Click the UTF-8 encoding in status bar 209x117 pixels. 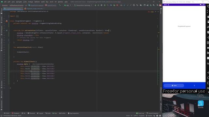(136, 116)
